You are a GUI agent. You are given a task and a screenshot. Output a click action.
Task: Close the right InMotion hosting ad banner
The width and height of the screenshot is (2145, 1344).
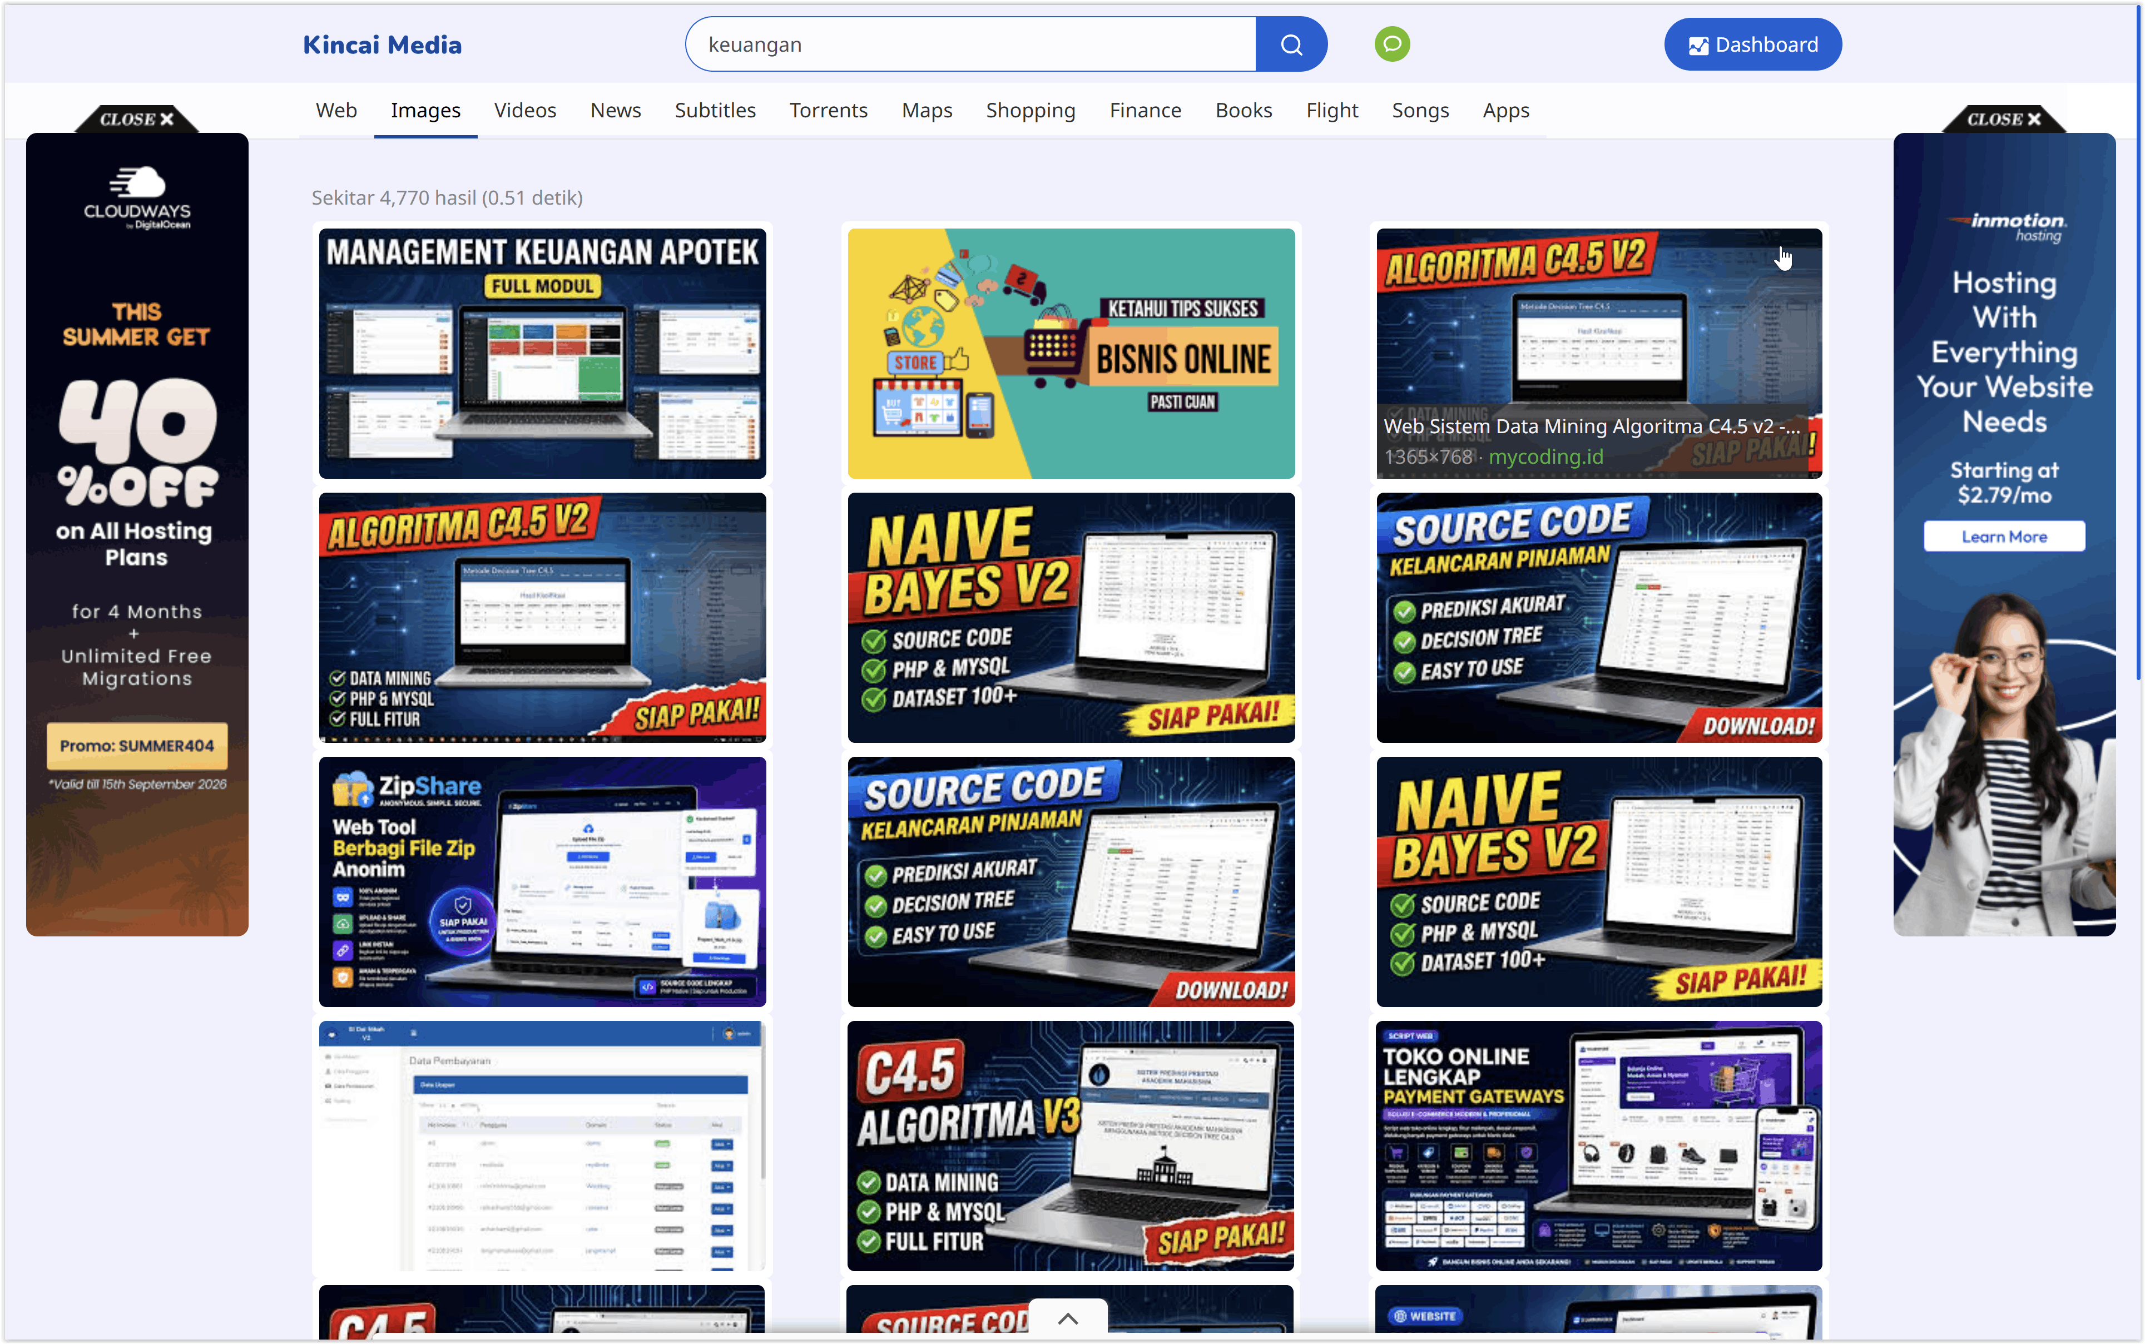point(2004,119)
